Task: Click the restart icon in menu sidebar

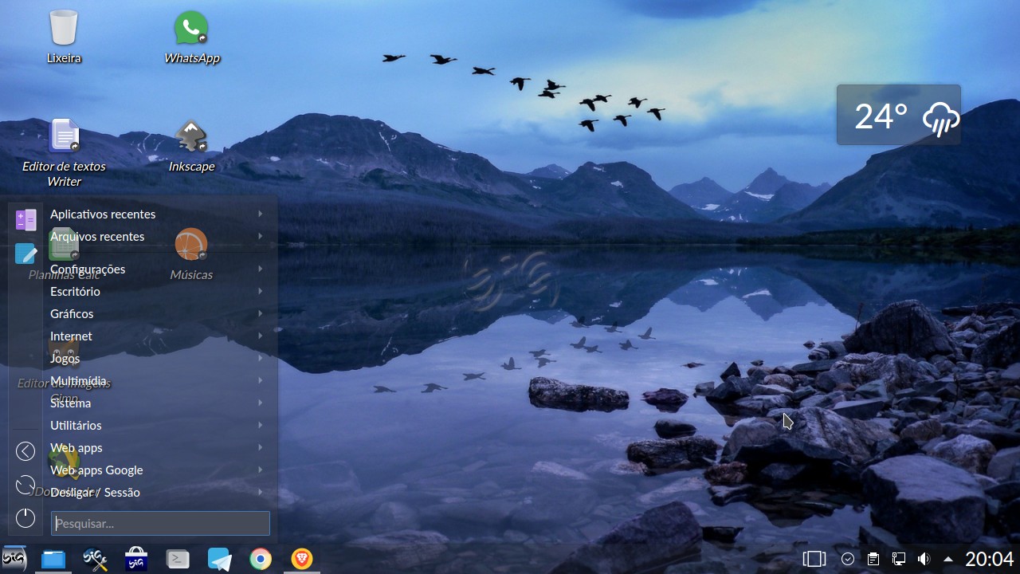Action: pyautogui.click(x=25, y=485)
